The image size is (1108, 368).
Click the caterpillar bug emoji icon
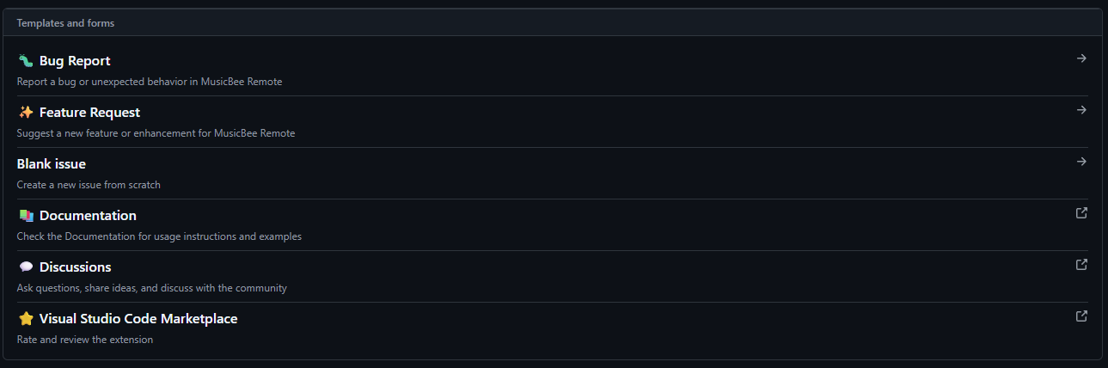pos(26,61)
